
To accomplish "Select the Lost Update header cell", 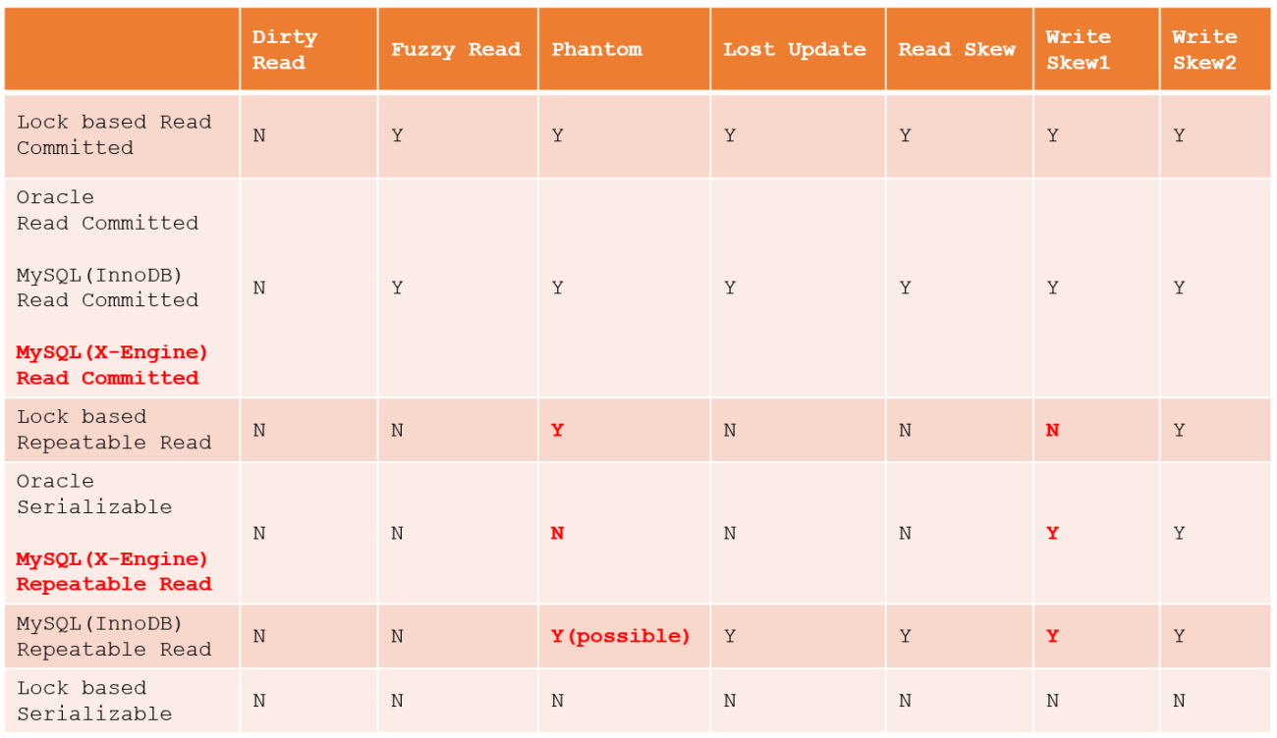I will [795, 50].
